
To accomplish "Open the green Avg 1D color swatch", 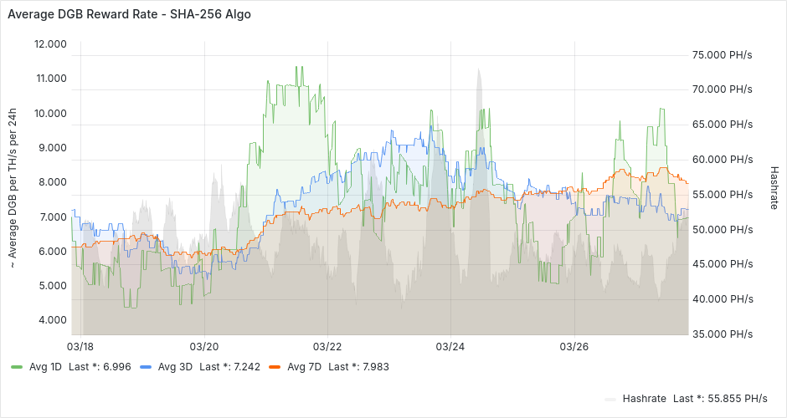I will tap(17, 367).
